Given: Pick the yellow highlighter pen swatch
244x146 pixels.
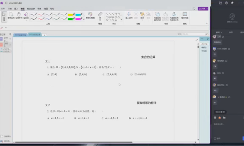Looking at the screenshot, I should (x=71, y=15).
